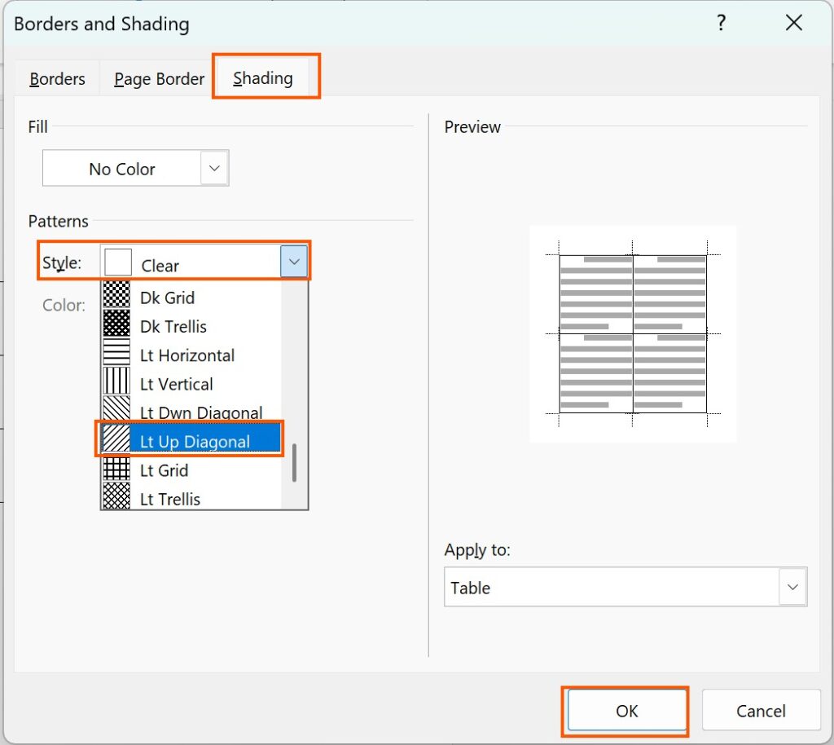Click the table preview diagram
The image size is (834, 745).
[633, 334]
